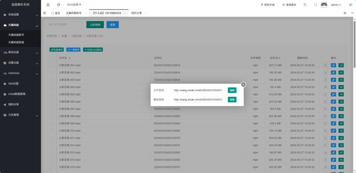Click the refresh icon in top bar

[58, 5]
